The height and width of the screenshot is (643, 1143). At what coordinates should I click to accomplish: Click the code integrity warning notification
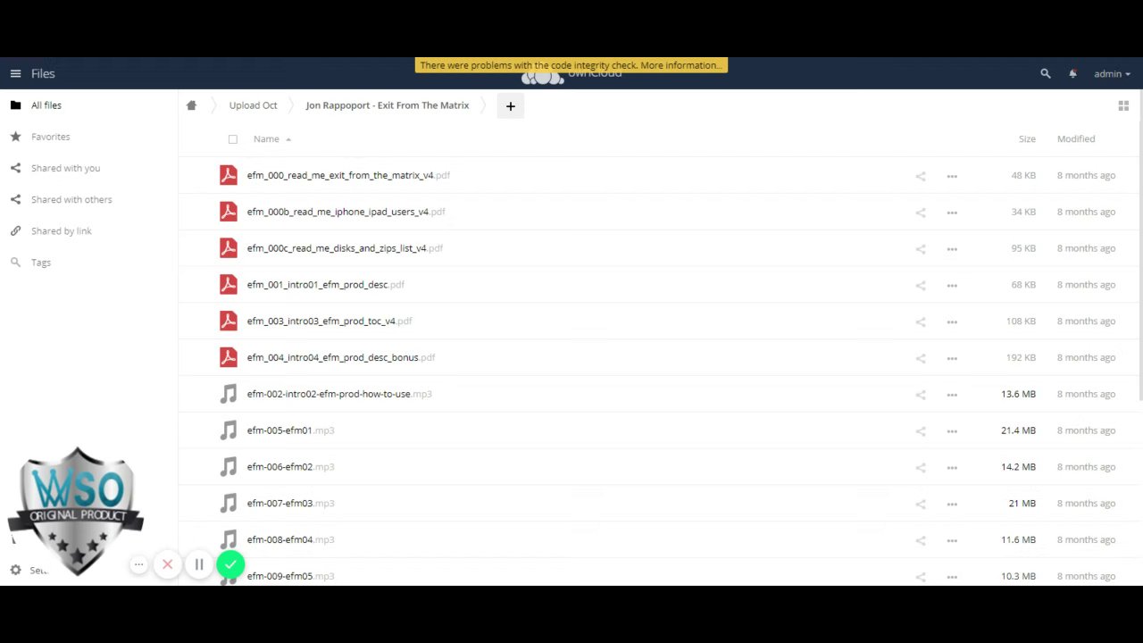pos(571,65)
